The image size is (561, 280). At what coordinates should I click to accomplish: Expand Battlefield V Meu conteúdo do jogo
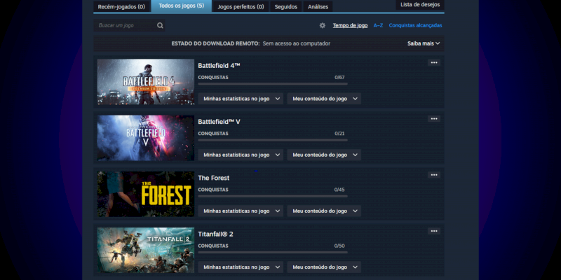point(324,155)
